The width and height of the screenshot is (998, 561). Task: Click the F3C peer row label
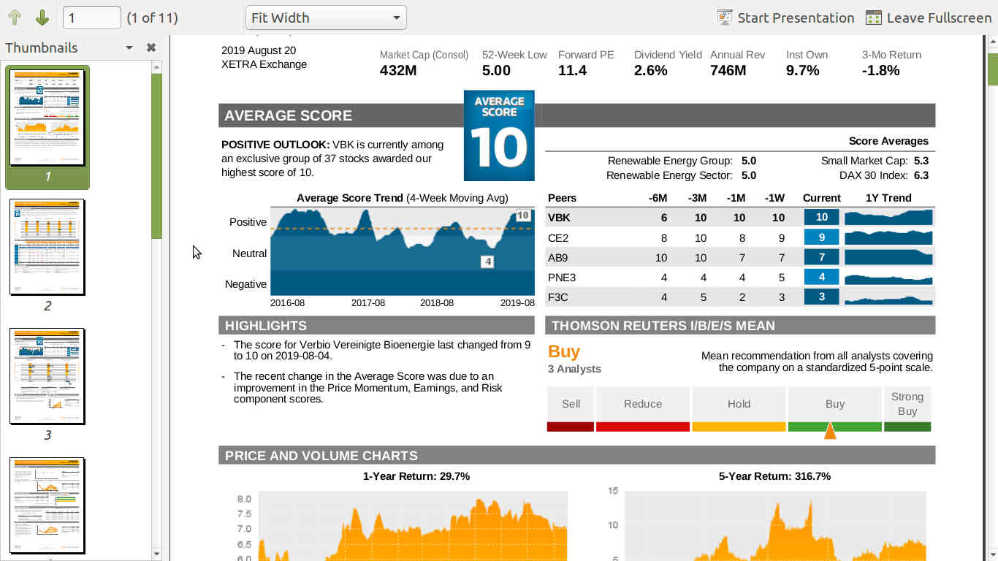558,297
